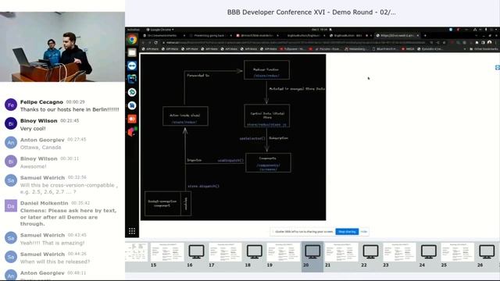Select screen-share monitor thumbnail 18
Image resolution: width=500 pixels, height=281 pixels.
point(254,251)
